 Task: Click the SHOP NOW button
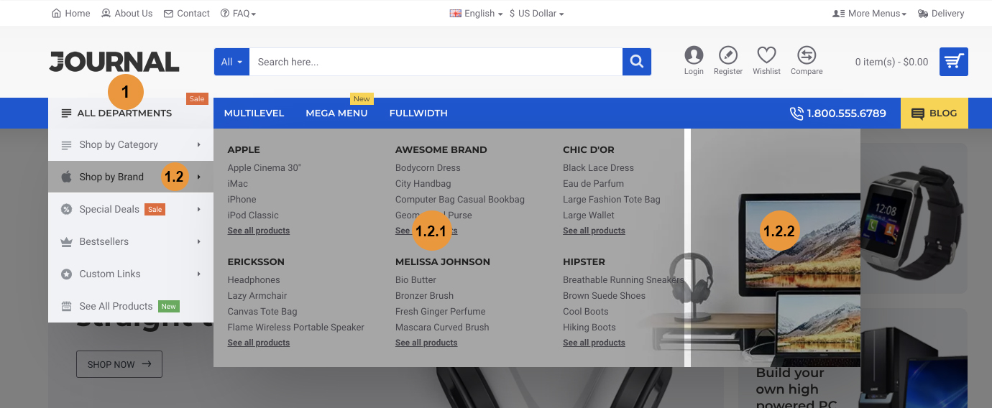tap(119, 364)
